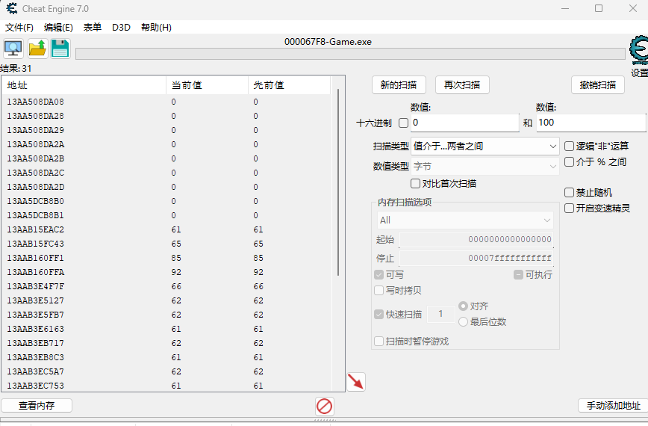Open the 编辑(E) menu
Image resolution: width=648 pixels, height=426 pixels.
tap(58, 28)
